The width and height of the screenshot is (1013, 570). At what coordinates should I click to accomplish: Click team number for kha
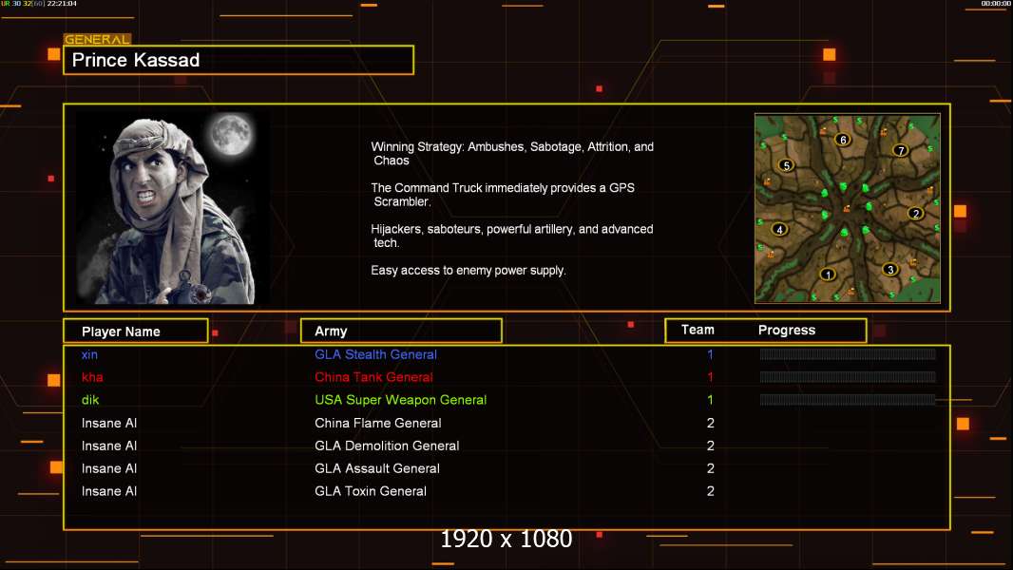pos(710,377)
